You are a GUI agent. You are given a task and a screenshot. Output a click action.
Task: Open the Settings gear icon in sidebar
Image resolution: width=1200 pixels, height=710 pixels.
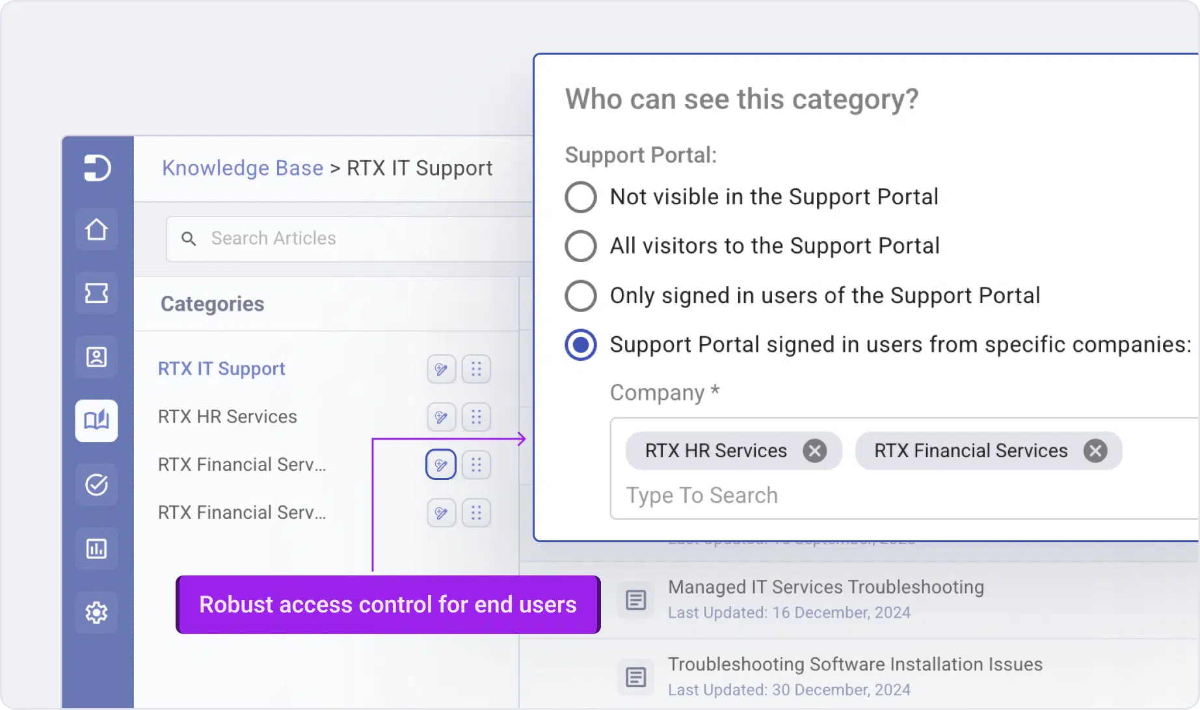[96, 612]
